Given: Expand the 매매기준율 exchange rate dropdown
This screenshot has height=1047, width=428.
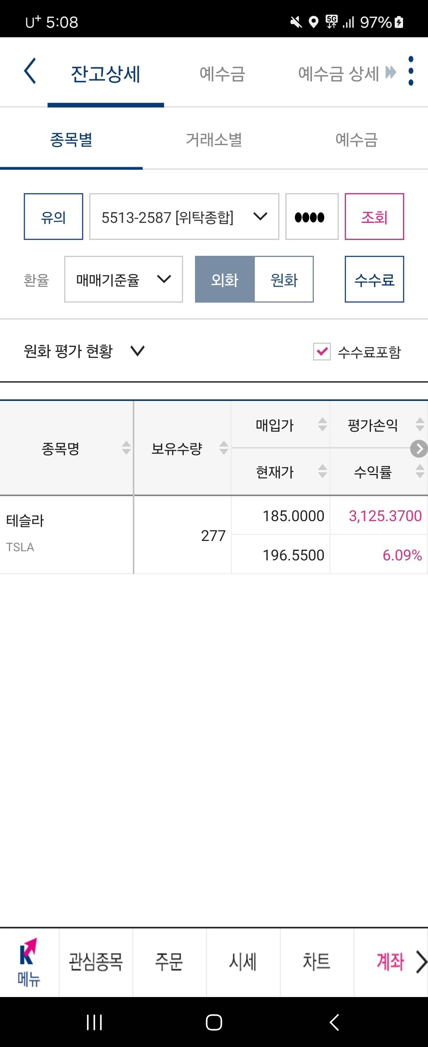Looking at the screenshot, I should (x=123, y=280).
